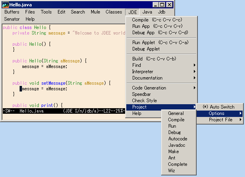The width and height of the screenshot is (245, 177).
Task: Choose Build (C-c C-v C-b) from the JDE menu
Action: (161, 59)
